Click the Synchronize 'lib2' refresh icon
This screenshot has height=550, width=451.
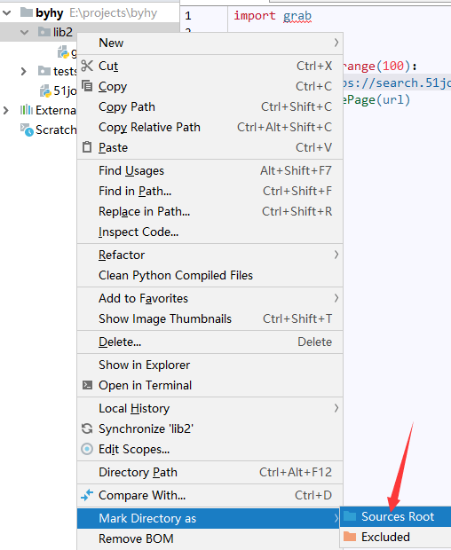point(87,428)
